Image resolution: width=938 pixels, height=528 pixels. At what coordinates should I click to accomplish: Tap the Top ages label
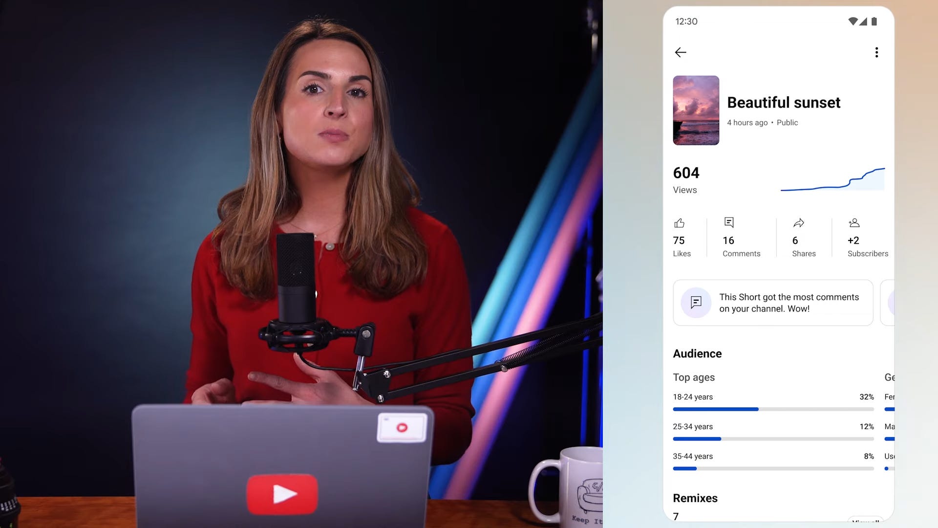pos(694,377)
